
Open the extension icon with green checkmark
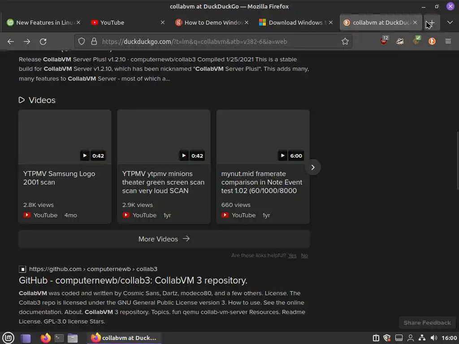416,41
